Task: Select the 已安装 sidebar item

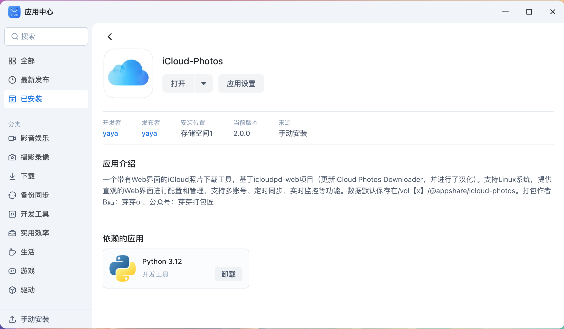Action: click(x=31, y=99)
